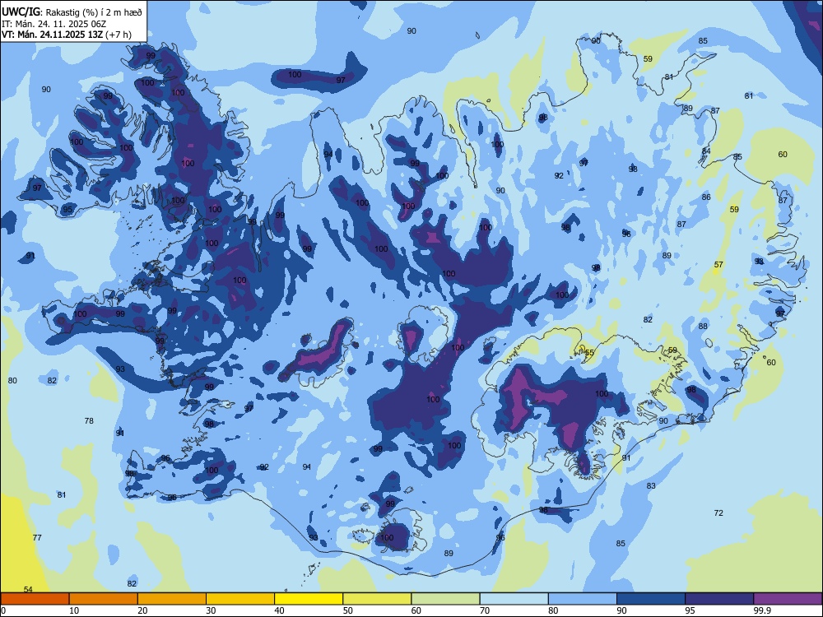Click the pale yellow 50–60 legend swatch
This screenshot has height=617, width=823.
click(378, 599)
